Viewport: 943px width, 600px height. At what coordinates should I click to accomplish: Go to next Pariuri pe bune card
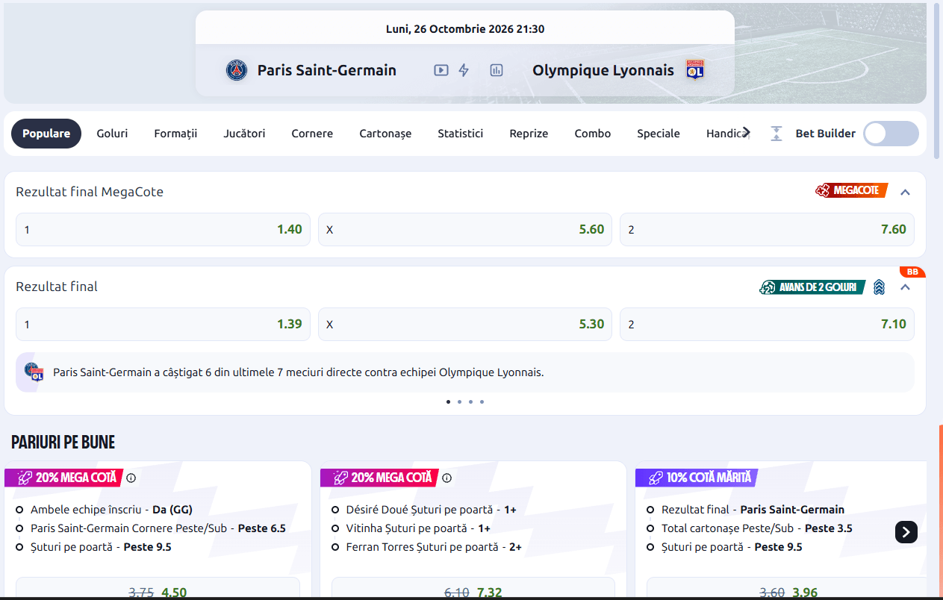[x=906, y=532]
